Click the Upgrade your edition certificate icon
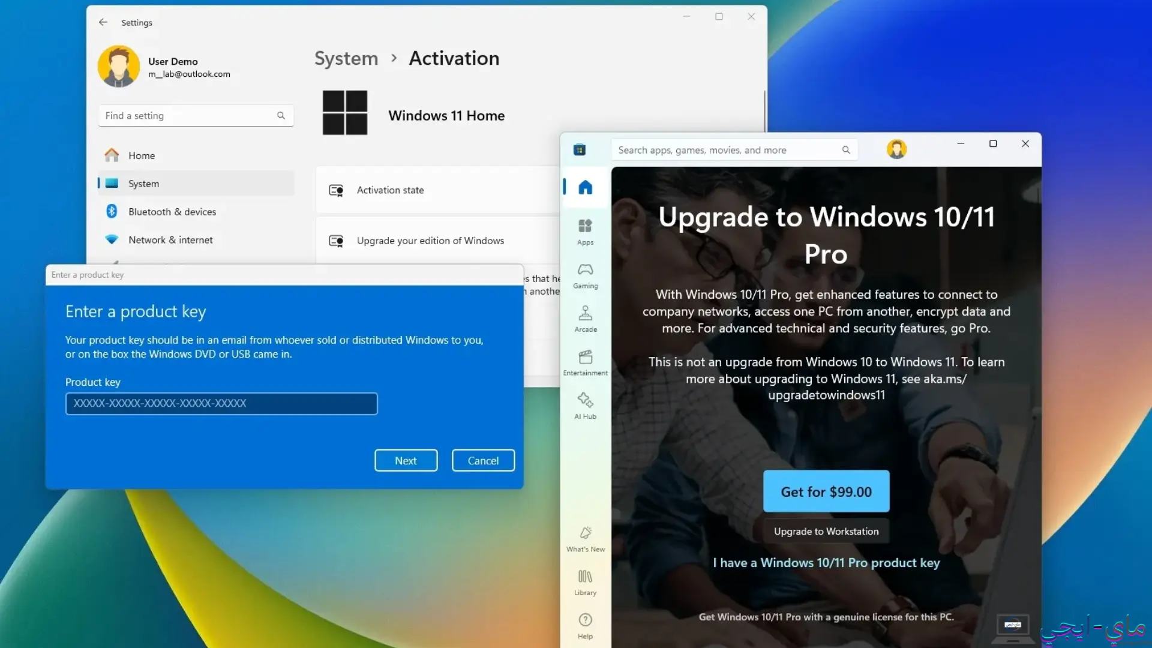This screenshot has width=1152, height=648. [x=336, y=241]
